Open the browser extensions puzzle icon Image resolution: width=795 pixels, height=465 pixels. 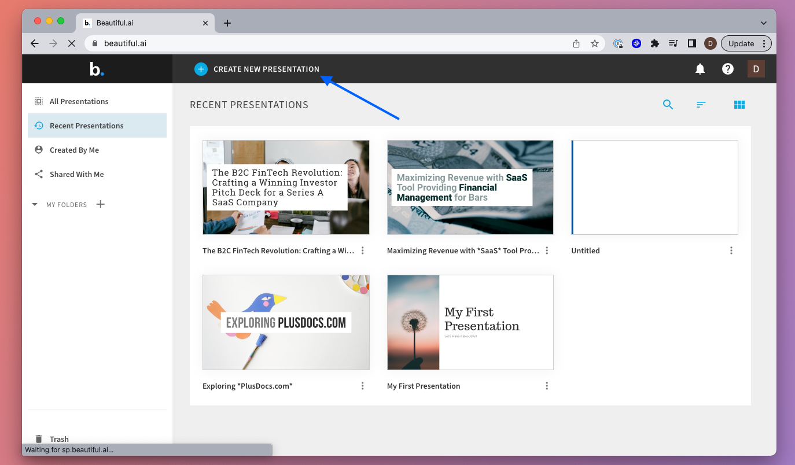coord(655,43)
